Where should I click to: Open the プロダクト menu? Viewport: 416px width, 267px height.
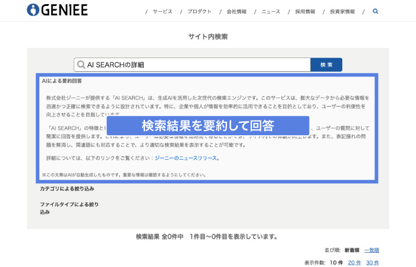point(200,11)
